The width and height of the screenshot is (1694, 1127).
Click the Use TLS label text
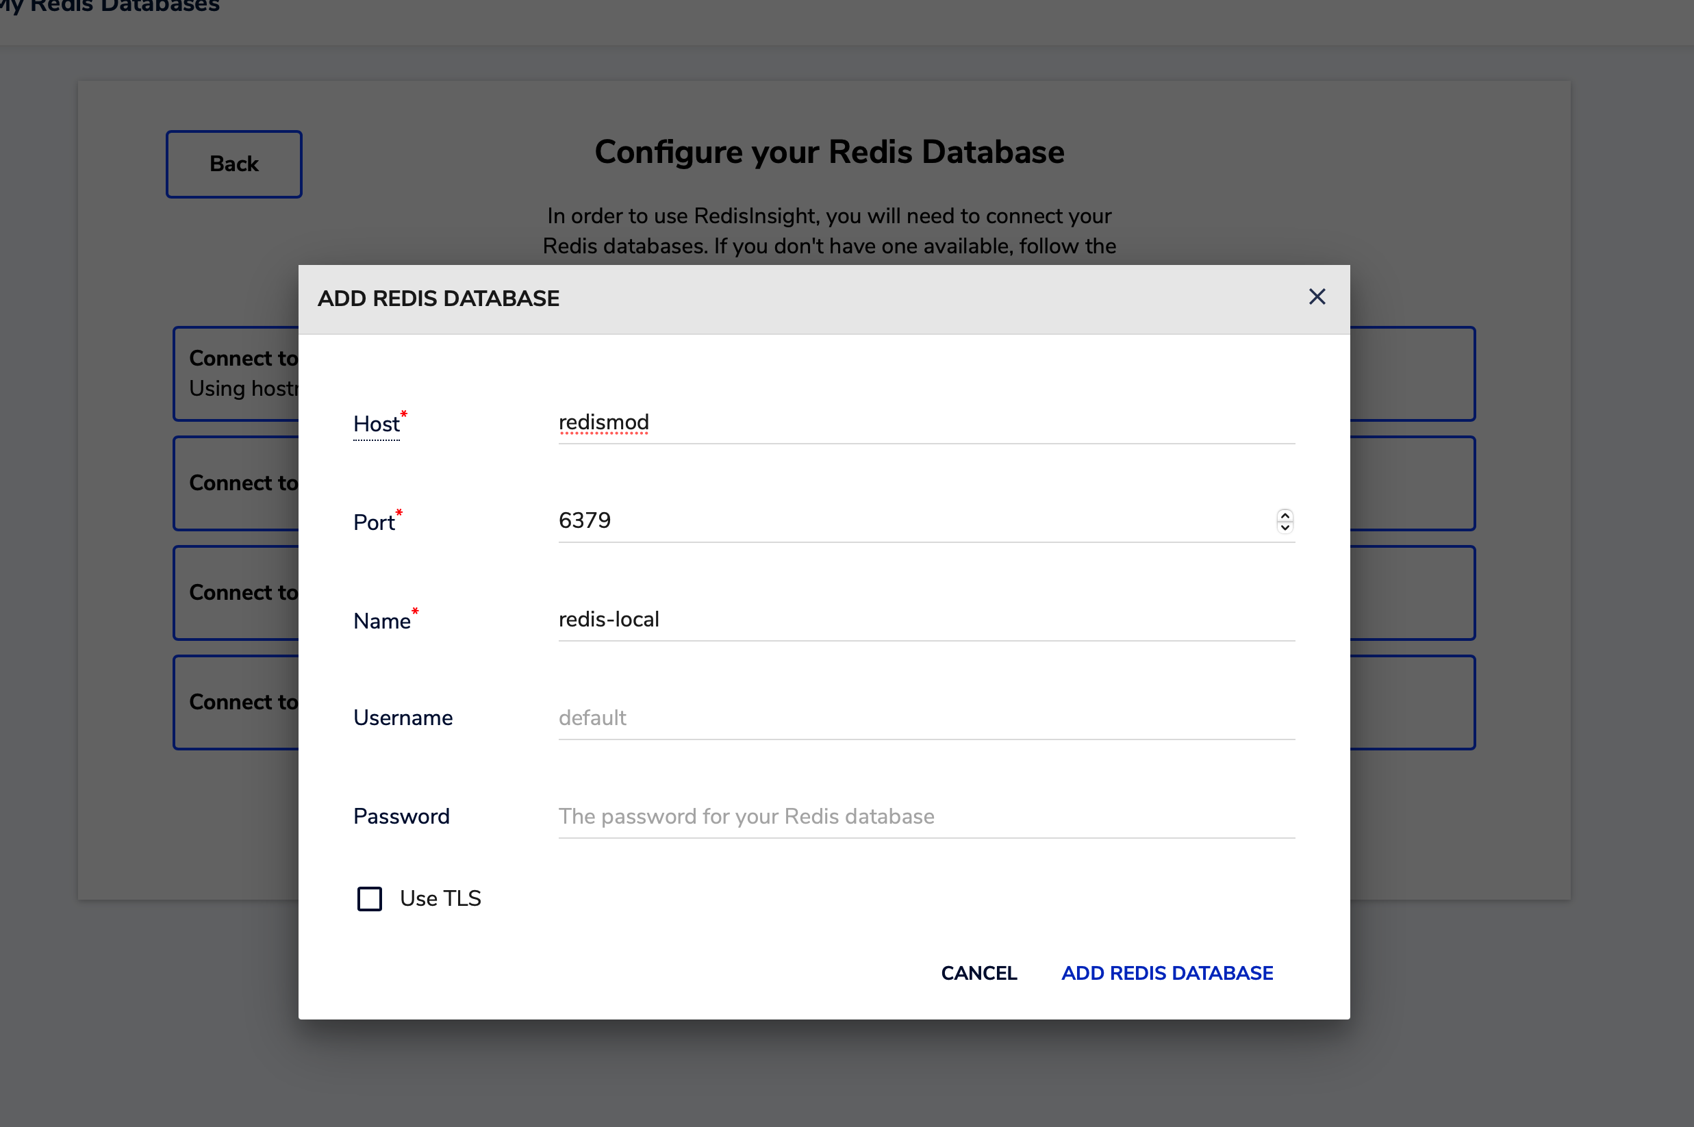pyautogui.click(x=440, y=898)
